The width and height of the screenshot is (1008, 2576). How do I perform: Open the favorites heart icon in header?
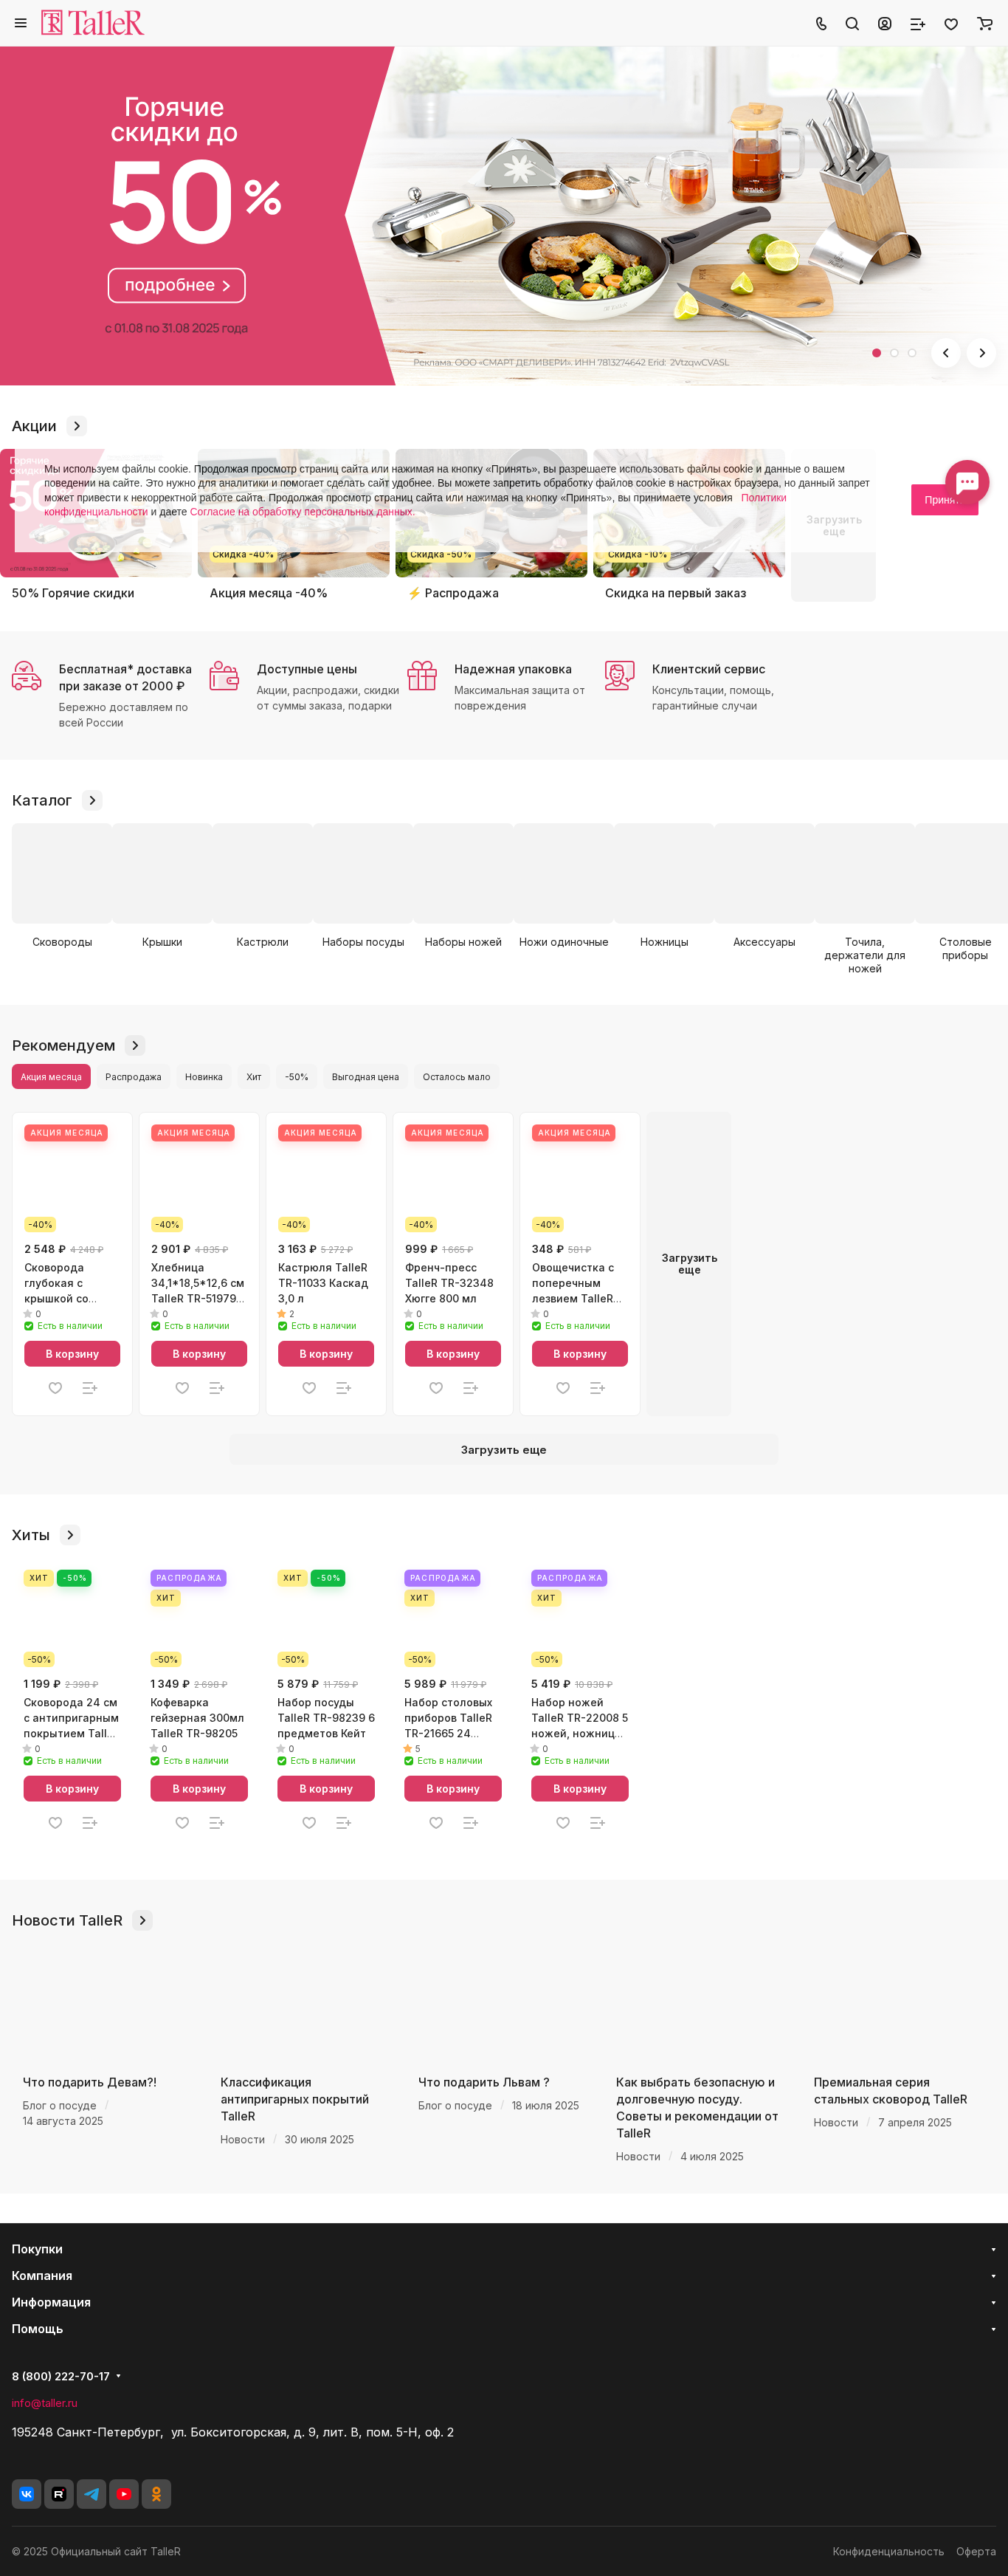pos(951,24)
